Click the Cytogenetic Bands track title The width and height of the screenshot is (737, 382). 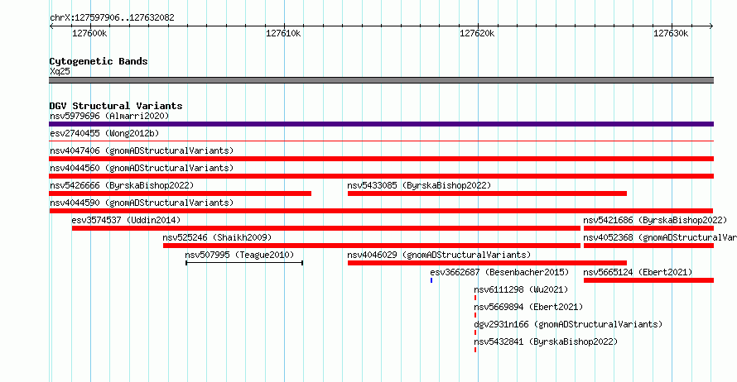pyautogui.click(x=99, y=61)
